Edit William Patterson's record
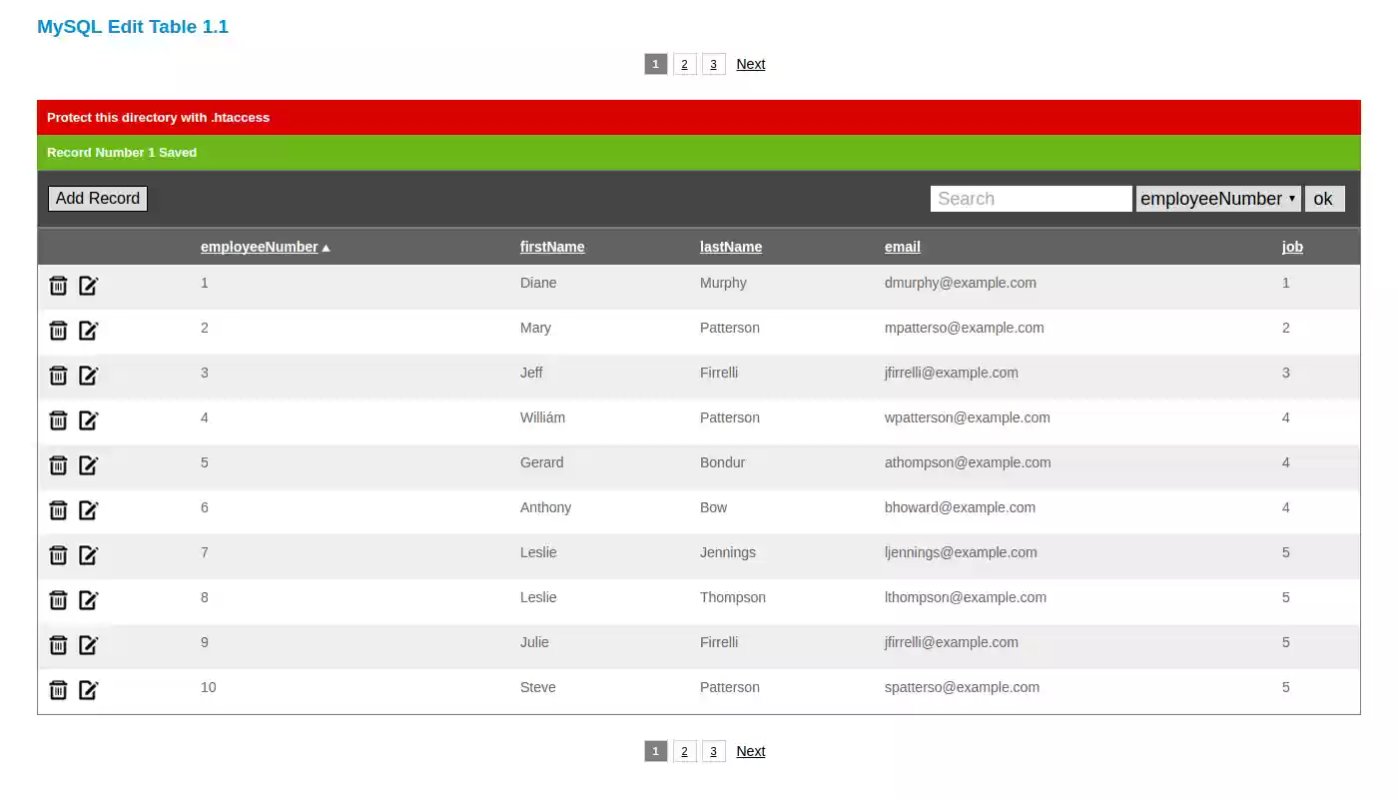The width and height of the screenshot is (1398, 799). point(88,419)
